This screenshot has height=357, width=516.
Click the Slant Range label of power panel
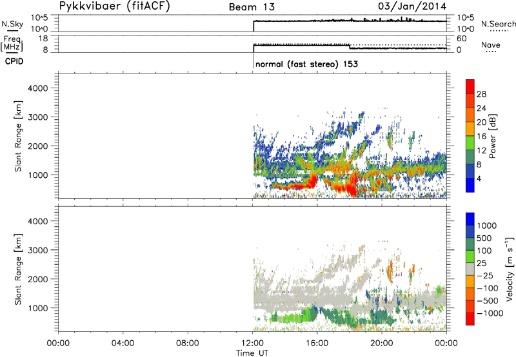pos(18,136)
